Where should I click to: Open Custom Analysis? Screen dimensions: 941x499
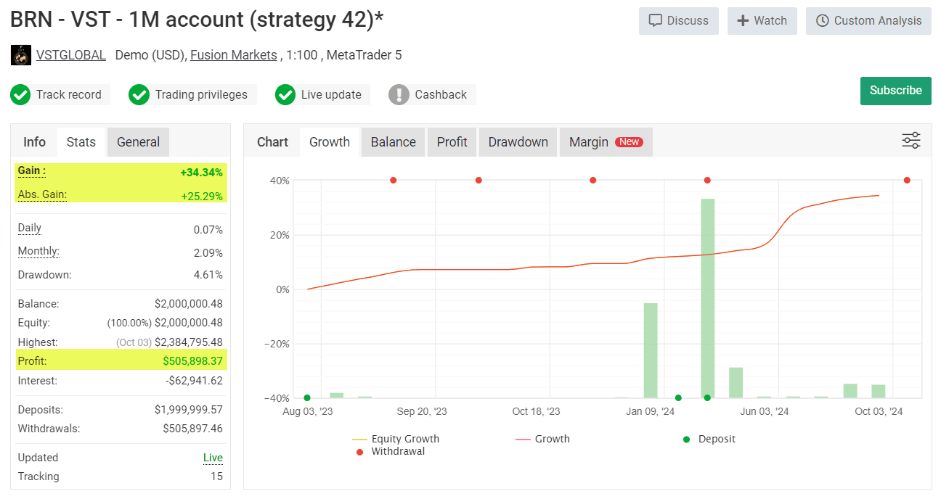[x=868, y=21]
